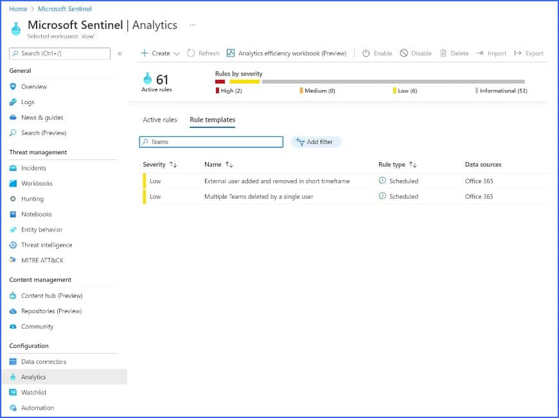This screenshot has width=559, height=418.
Task: Click the Add filter button
Action: pos(316,142)
